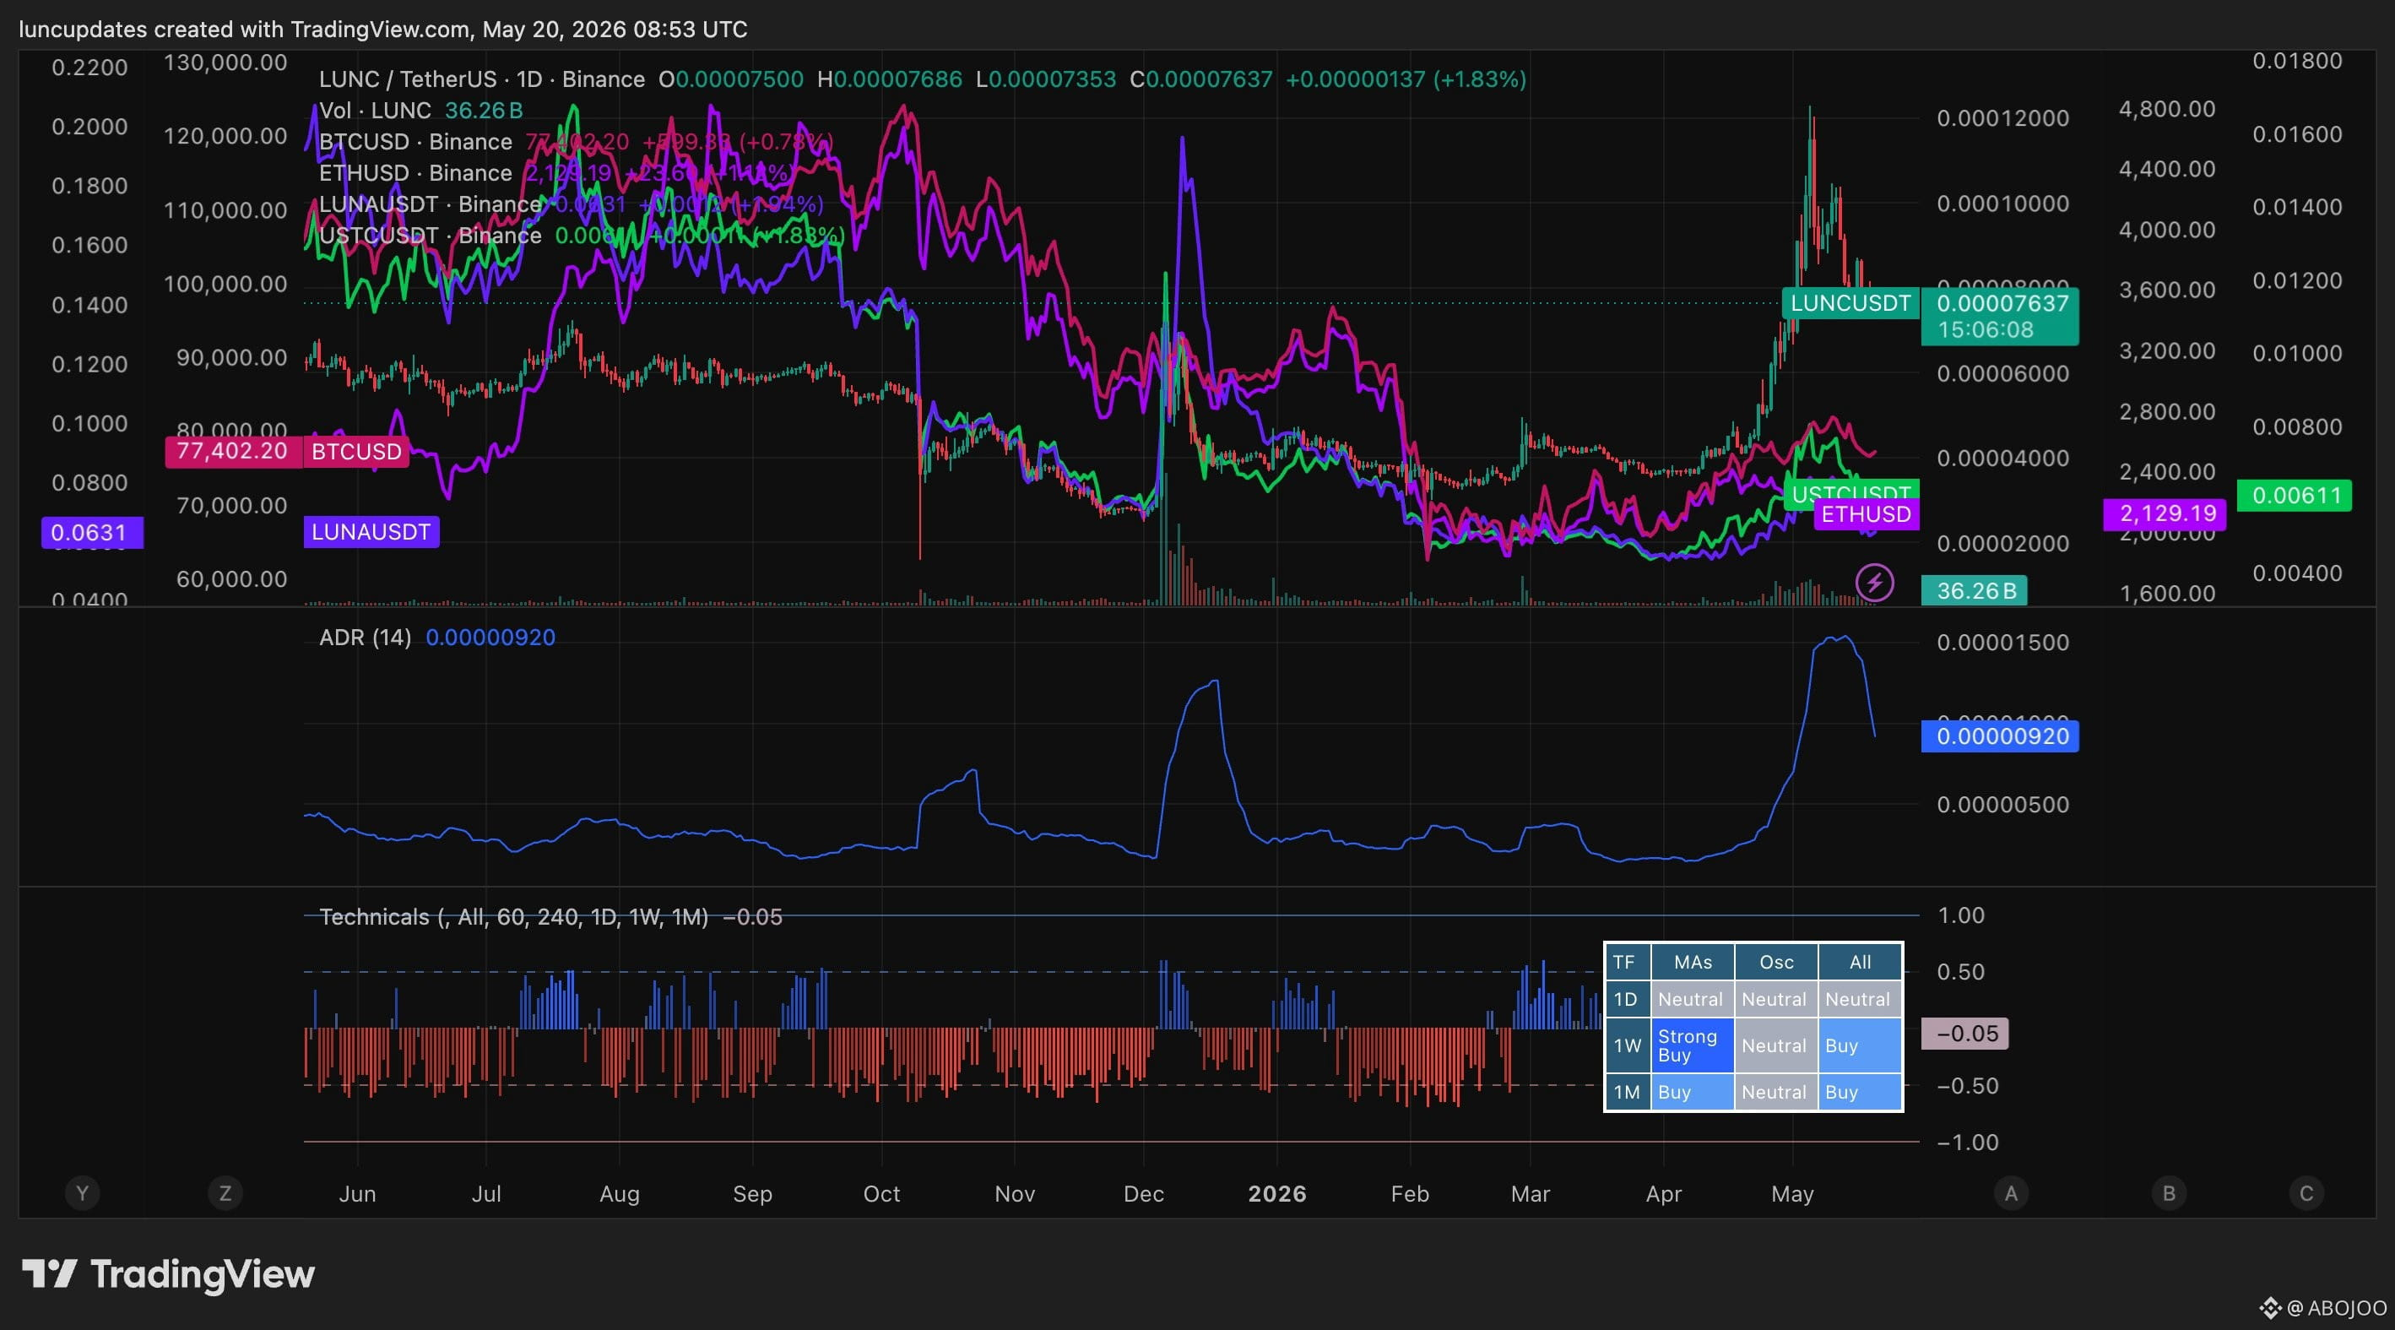
Task: Click the @ABOJOO watermark handle
Action: point(2337,1308)
